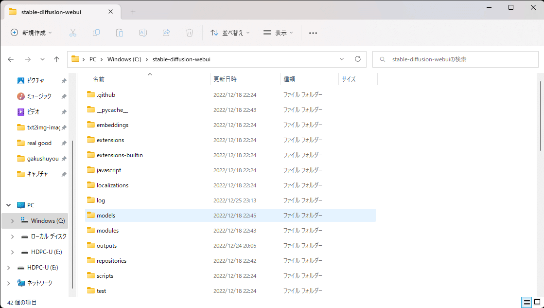This screenshot has height=308, width=544.
Task: Click the Delete trash can icon
Action: [x=190, y=33]
